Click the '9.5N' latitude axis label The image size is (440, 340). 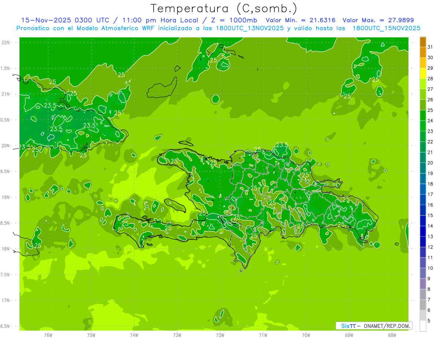[x=5, y=171]
